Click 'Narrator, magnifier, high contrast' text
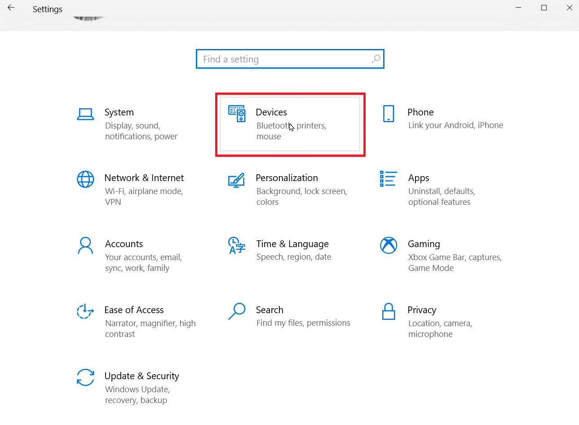The width and height of the screenshot is (579, 425). (x=150, y=329)
